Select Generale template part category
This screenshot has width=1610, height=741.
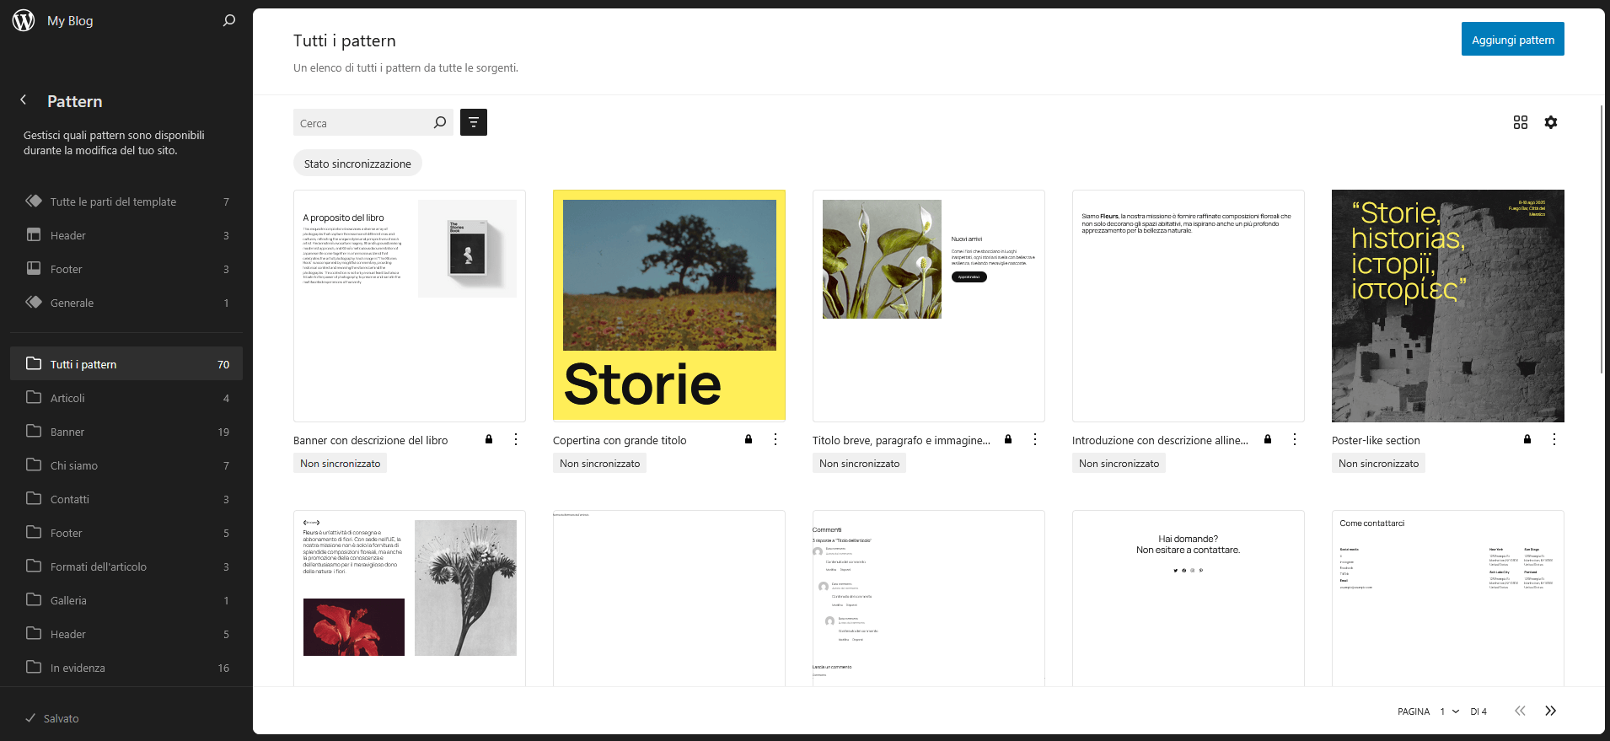click(126, 303)
